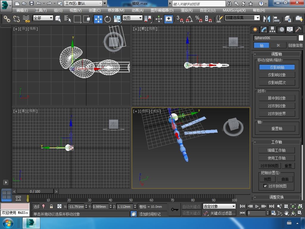Viewport: 305px width, 229px height.
Task: Open the 全部 selection filter dropdown
Action: point(43,18)
